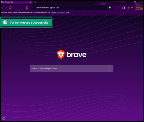Bookmark this tab
The image size is (144, 122).
tap(27, 8)
